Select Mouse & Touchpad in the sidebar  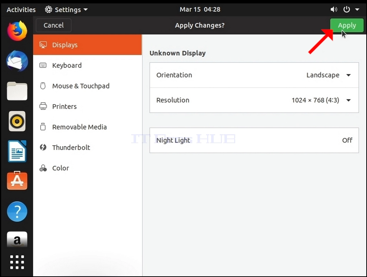(87, 86)
